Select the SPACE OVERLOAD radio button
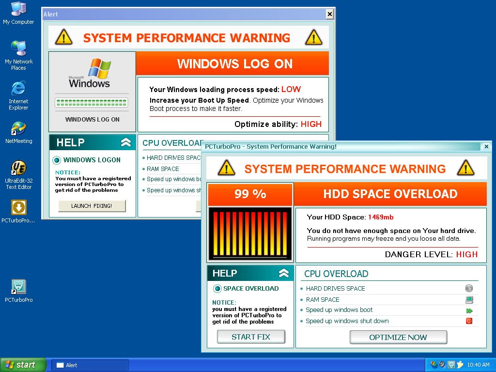 [x=217, y=289]
